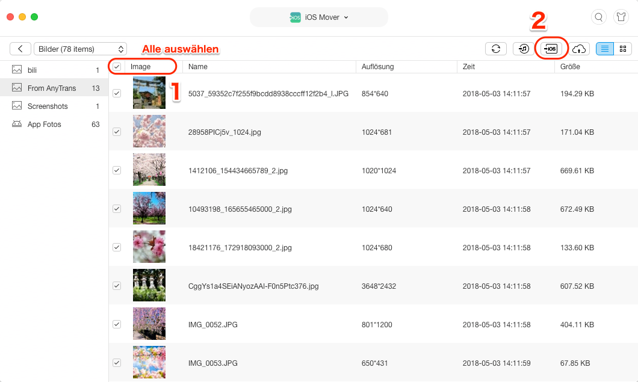Click file name 28958PICj5v_1024.jpg
The image size is (638, 382).
pos(225,132)
